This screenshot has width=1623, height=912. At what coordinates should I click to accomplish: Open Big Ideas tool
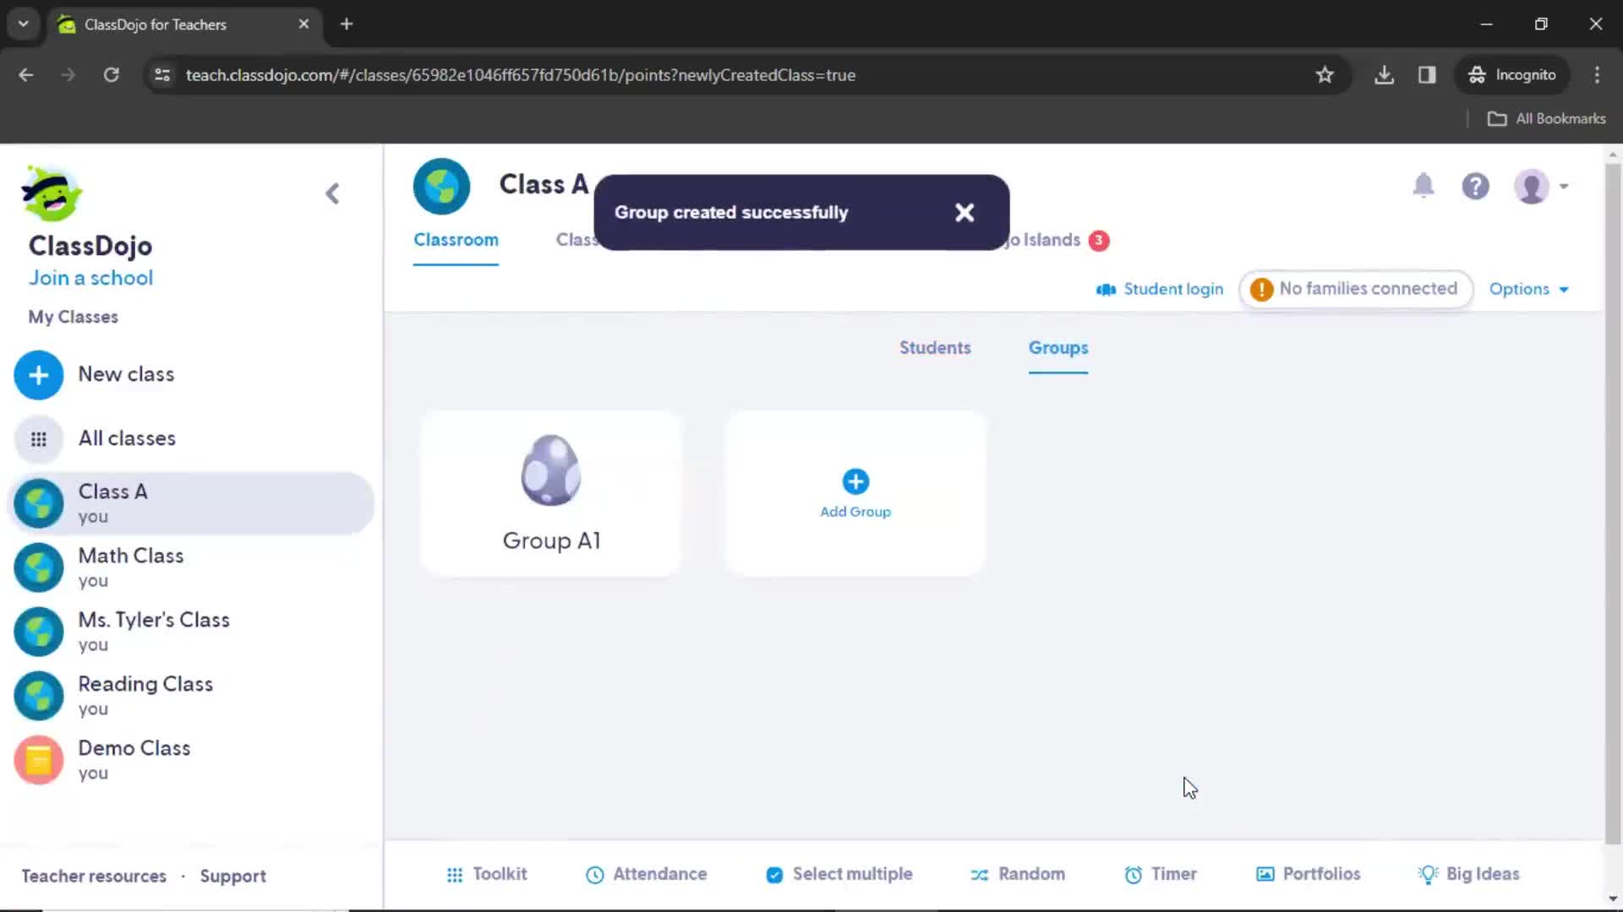[x=1469, y=874]
